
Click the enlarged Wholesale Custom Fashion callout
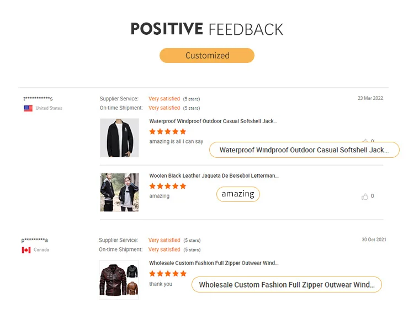click(286, 285)
